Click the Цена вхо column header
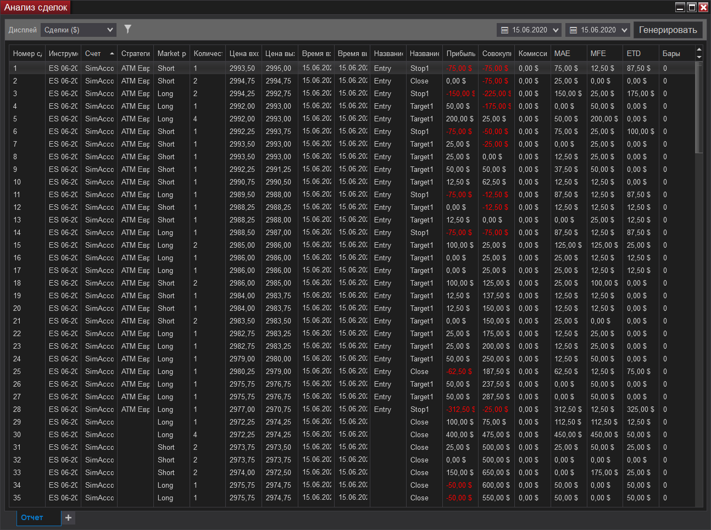 click(244, 53)
